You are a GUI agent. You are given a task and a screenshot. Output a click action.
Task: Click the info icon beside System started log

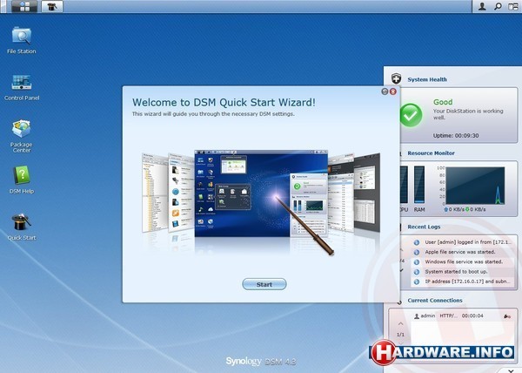tap(417, 272)
